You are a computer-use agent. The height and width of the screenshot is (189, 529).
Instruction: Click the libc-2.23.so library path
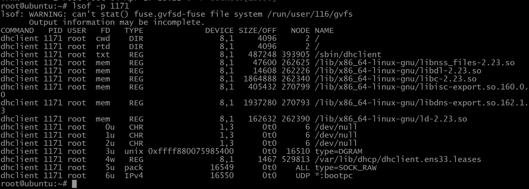[395, 79]
